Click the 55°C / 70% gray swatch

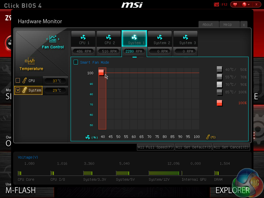pyautogui.click(x=219, y=77)
